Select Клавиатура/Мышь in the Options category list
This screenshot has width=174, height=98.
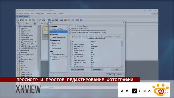pyautogui.click(x=58, y=29)
